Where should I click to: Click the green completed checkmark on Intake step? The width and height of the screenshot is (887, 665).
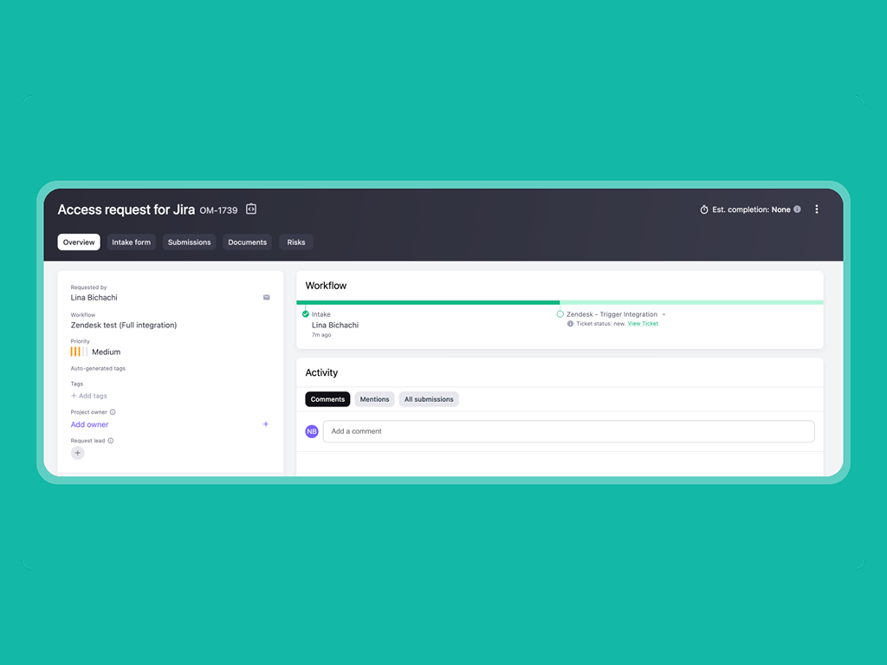tap(306, 314)
